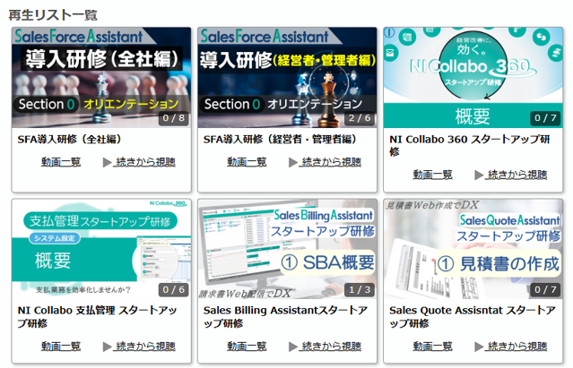The width and height of the screenshot is (573, 368).
Task: Click 続きから視聴 for SFA導入研修（全社編）
Action: tap(145, 162)
